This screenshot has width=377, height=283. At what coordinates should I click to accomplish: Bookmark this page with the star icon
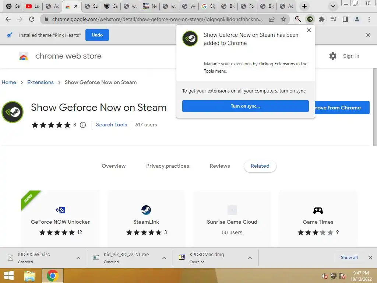(x=283, y=19)
